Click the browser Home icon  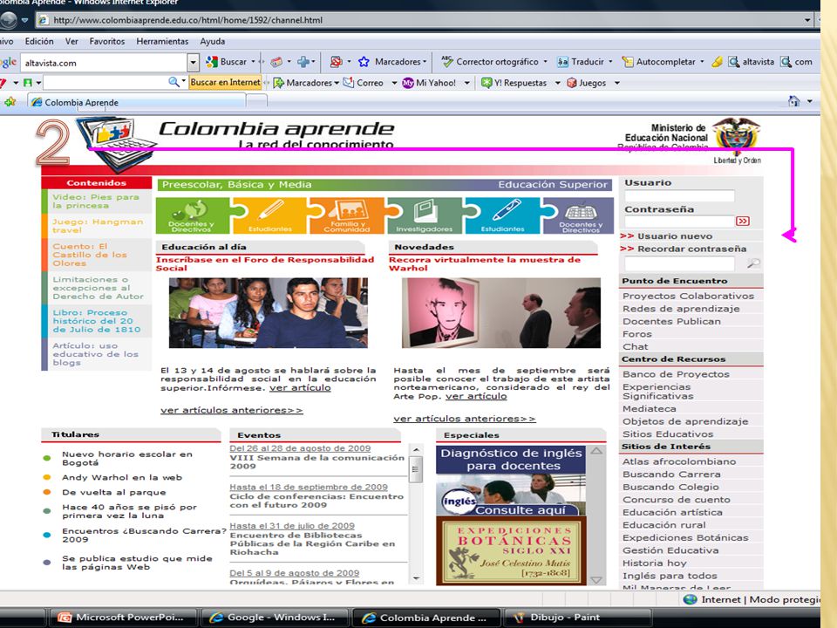click(x=793, y=101)
